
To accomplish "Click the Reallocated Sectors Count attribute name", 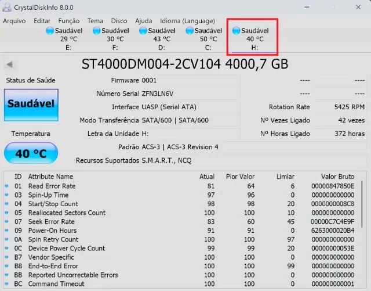I will pyautogui.click(x=67, y=213).
